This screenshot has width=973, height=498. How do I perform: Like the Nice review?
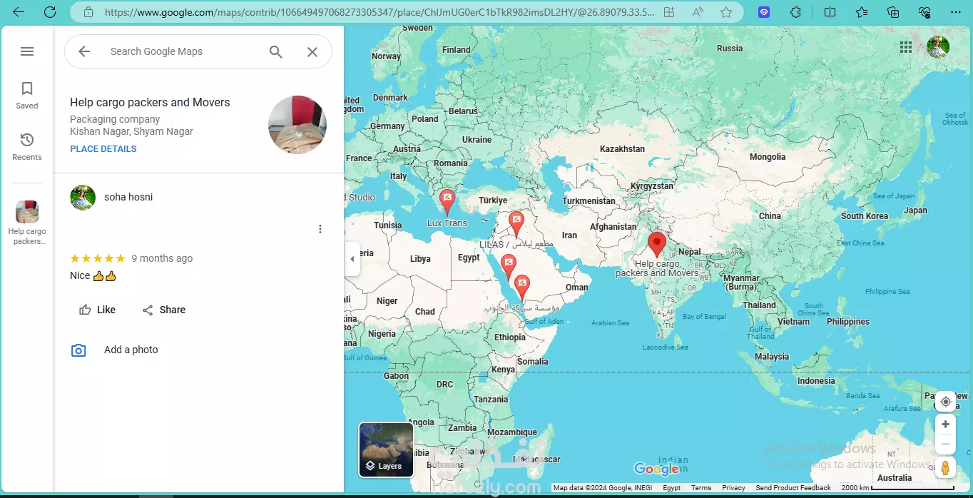97,310
